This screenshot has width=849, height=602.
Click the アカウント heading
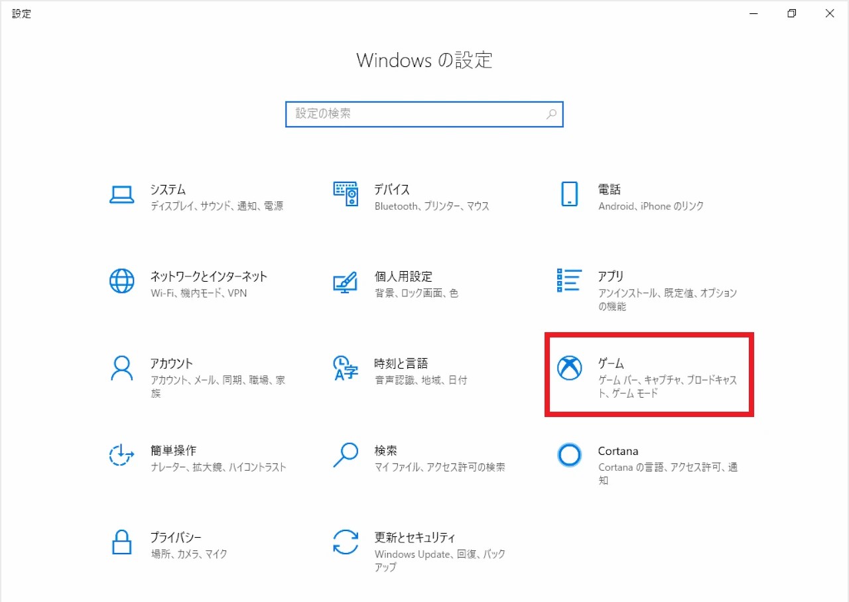click(172, 363)
